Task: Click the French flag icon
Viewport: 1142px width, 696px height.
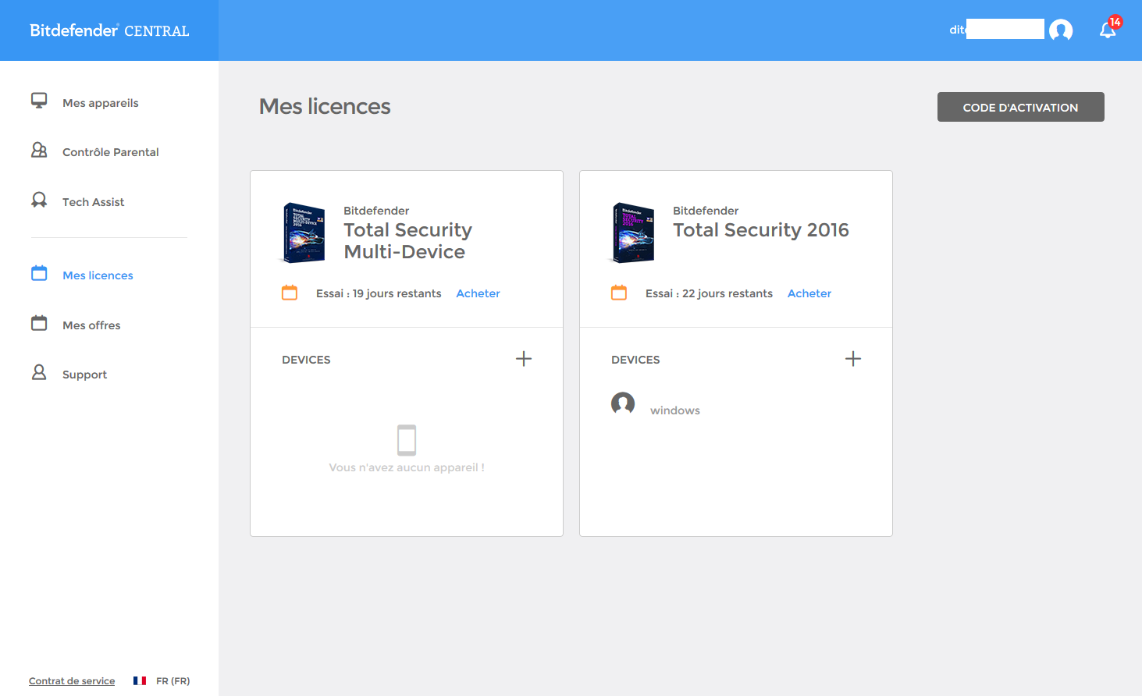Action: click(140, 680)
